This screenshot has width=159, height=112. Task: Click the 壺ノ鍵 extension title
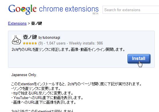click(x=30, y=37)
